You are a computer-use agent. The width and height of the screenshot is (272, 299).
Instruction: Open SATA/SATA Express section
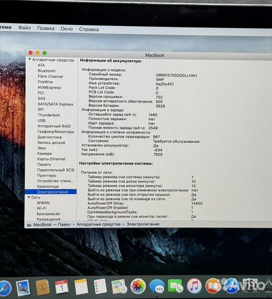pyautogui.click(x=55, y=104)
